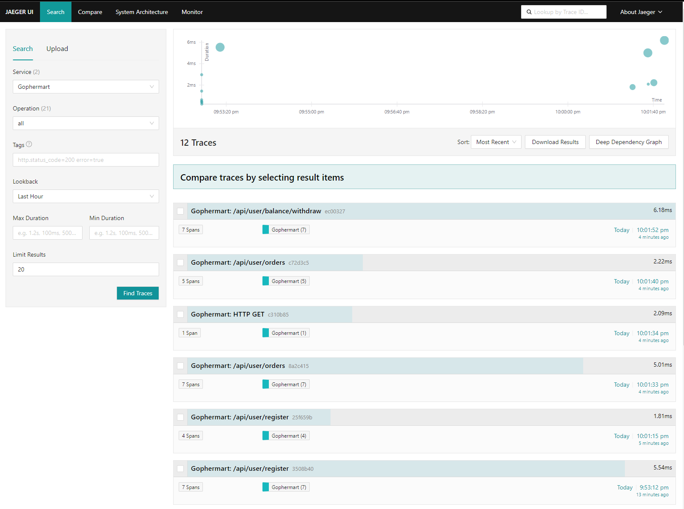
Task: Click the 10:01:34 pm timestamp
Action: point(653,333)
